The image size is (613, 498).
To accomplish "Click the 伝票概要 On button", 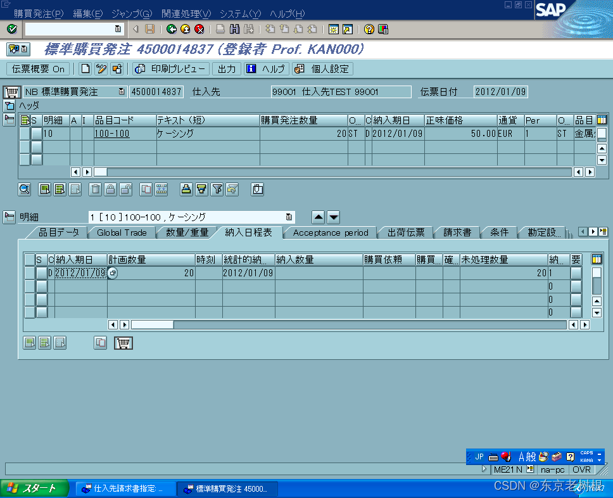I will pos(38,69).
